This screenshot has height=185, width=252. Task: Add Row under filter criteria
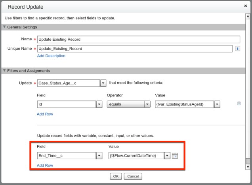click(x=45, y=114)
